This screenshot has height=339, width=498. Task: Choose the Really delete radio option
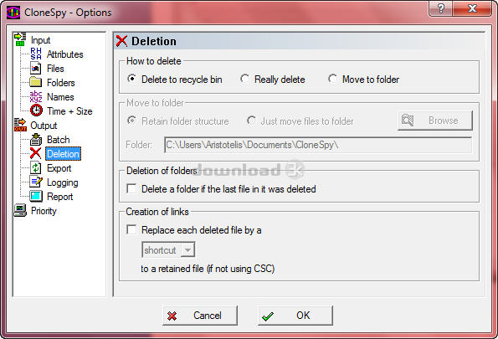coord(244,79)
